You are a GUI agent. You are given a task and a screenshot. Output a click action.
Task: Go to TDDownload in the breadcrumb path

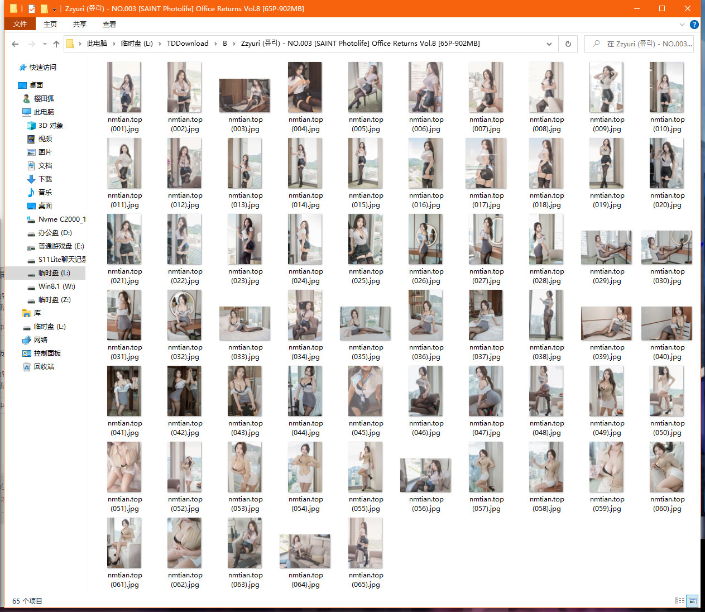coord(187,44)
